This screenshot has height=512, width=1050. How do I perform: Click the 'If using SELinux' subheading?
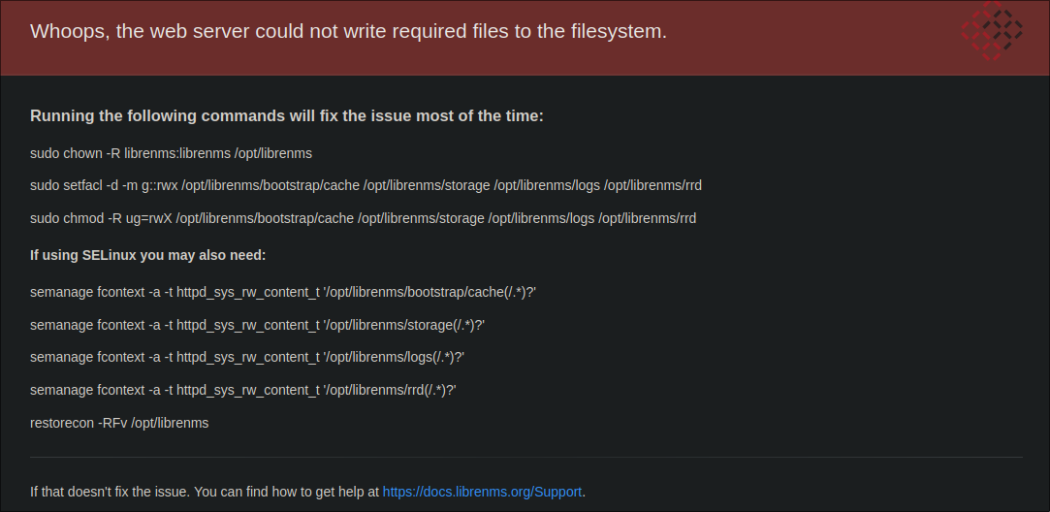pyautogui.click(x=148, y=255)
